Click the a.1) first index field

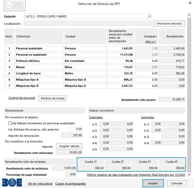click(105, 124)
